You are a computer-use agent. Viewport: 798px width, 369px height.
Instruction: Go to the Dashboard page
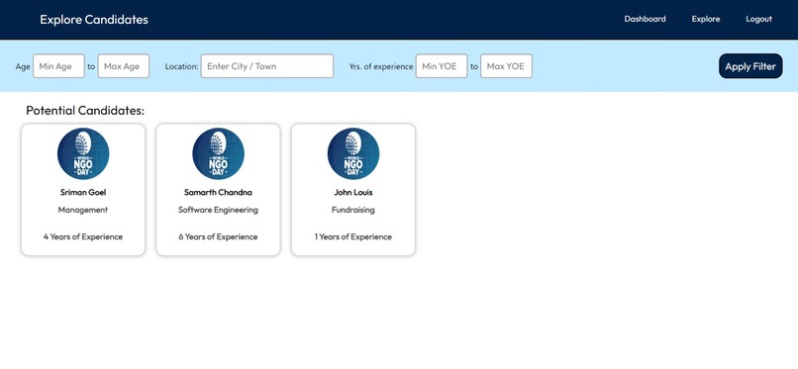(645, 19)
